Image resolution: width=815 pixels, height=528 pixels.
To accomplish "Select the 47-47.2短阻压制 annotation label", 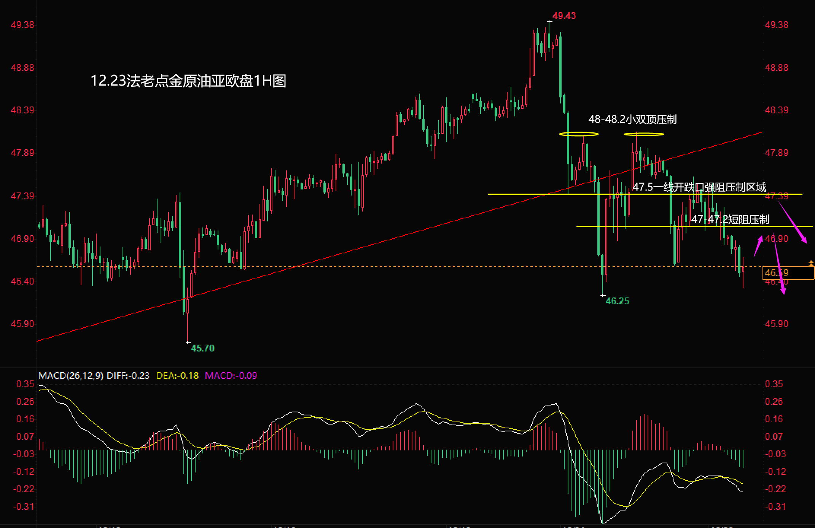I will 730,219.
